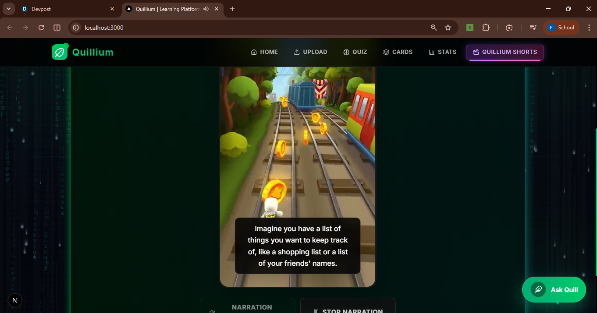View site information icon in address bar
Viewport: 597px width, 313px height.
(x=76, y=28)
